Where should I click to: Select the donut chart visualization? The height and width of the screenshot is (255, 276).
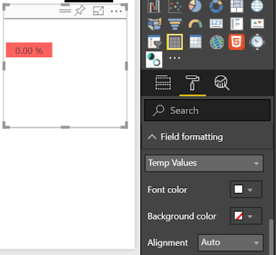tap(216, 6)
